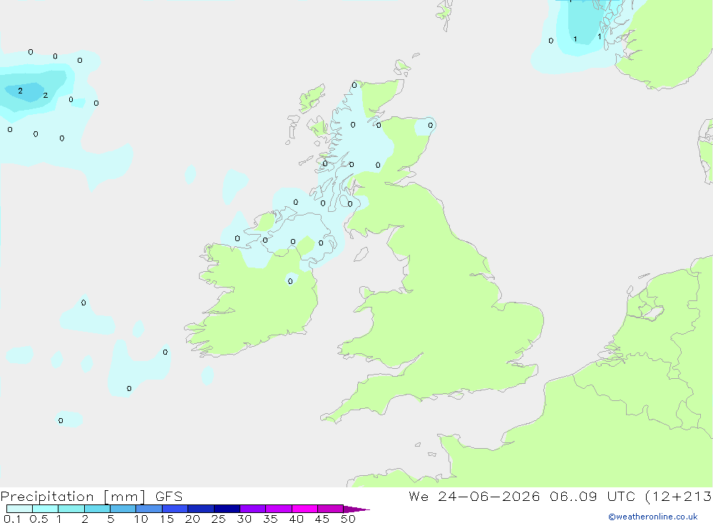Click the 2–5 mm sky-blue legend swatch

[x=97, y=509]
